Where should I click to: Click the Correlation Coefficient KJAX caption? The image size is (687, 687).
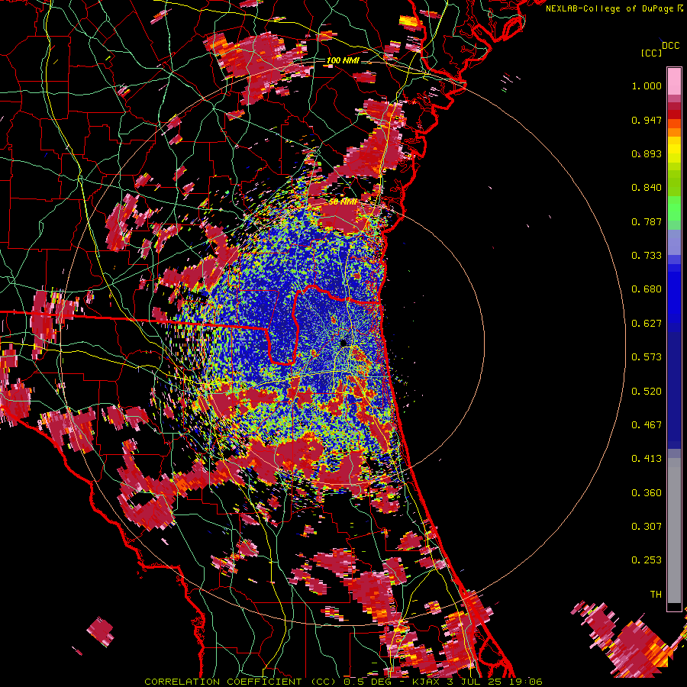point(343,682)
